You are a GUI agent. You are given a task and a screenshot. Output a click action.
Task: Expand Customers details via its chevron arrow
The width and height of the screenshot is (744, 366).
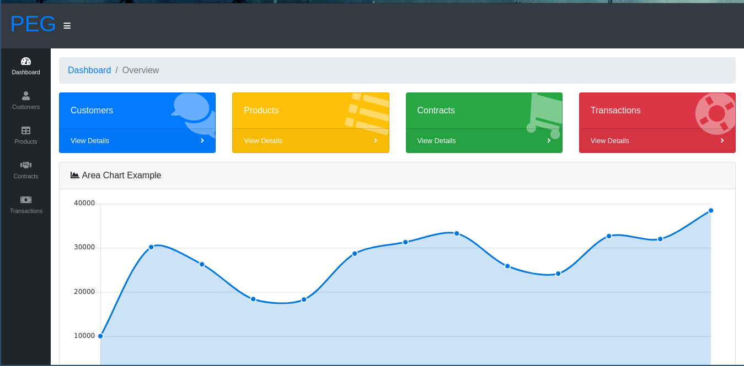click(x=202, y=140)
